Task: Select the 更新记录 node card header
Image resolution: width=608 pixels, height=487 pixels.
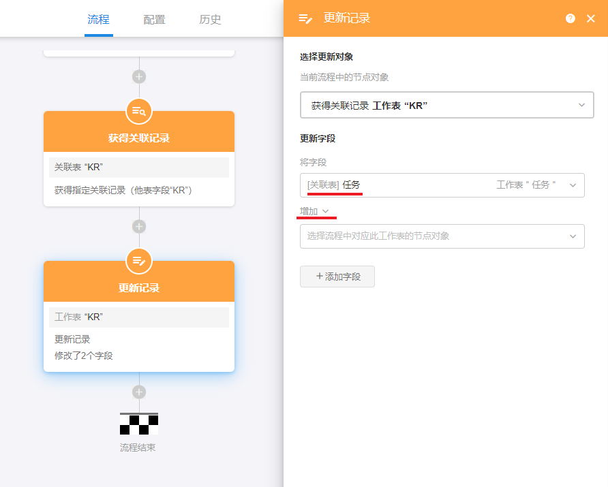Action: pos(139,287)
